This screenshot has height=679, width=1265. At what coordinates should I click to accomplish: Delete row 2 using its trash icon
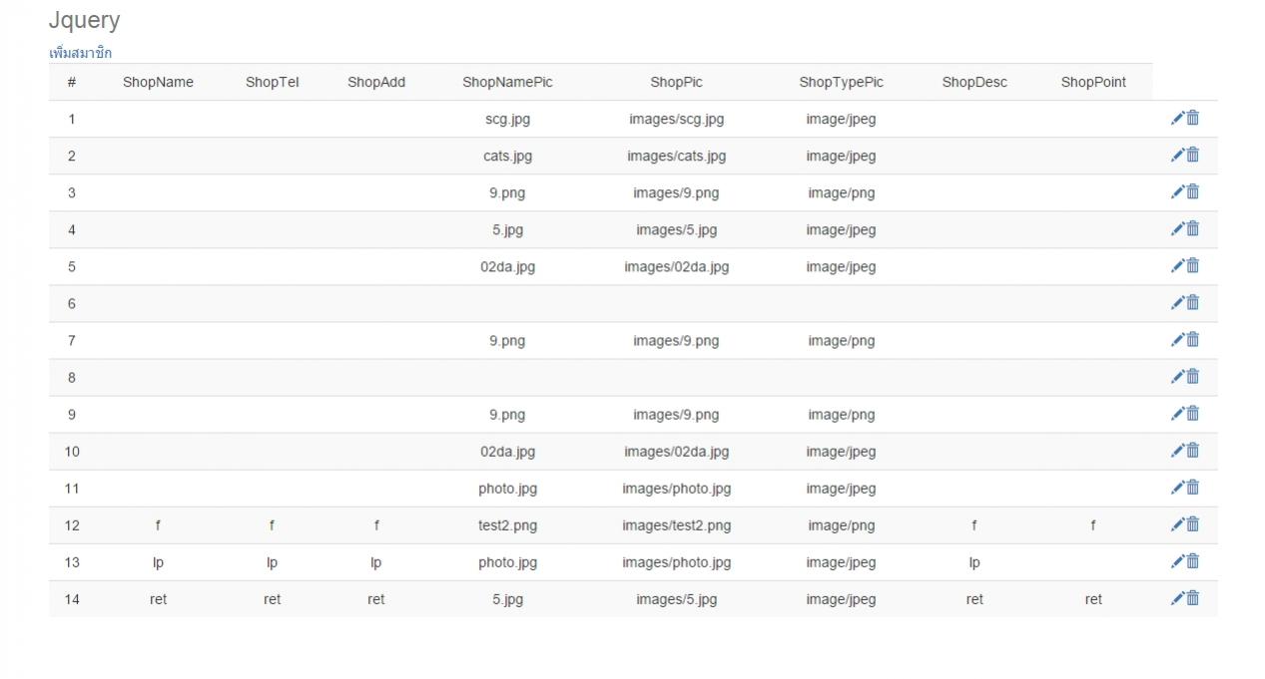tap(1193, 156)
